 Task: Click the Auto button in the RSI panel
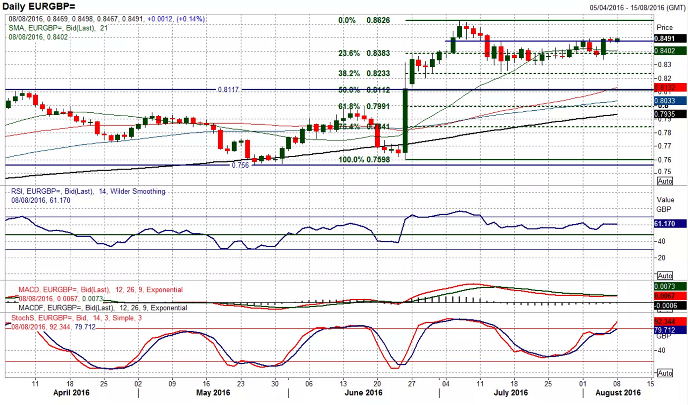664,275
